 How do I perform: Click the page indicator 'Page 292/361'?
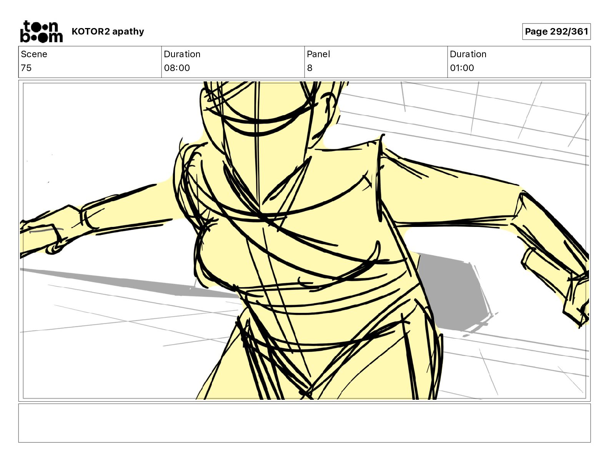click(556, 31)
